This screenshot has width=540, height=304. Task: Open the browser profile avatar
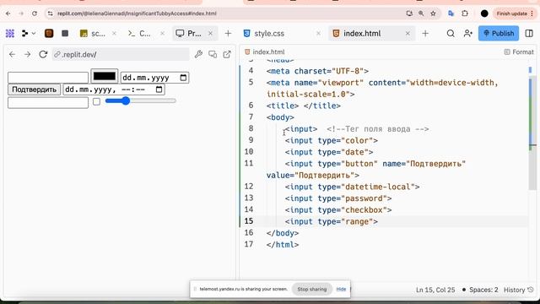pyautogui.click(x=484, y=14)
